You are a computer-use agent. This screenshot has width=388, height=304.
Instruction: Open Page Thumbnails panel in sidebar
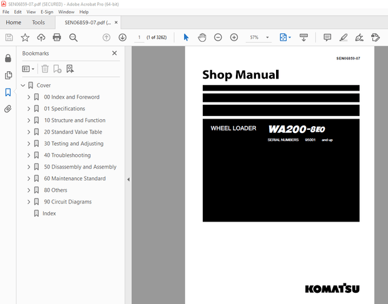(x=8, y=76)
